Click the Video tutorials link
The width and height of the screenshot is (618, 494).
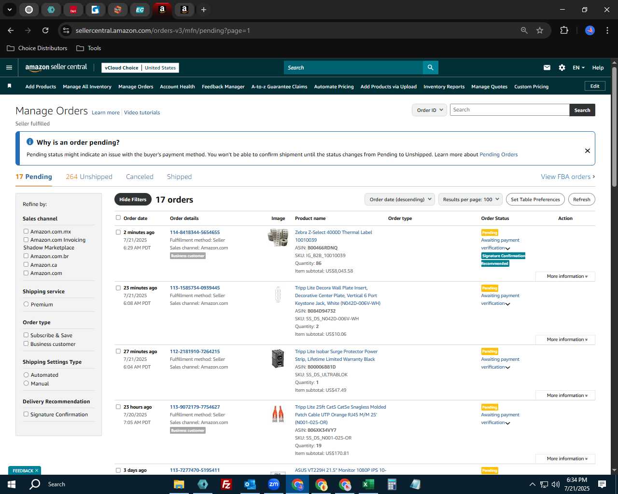pyautogui.click(x=142, y=112)
